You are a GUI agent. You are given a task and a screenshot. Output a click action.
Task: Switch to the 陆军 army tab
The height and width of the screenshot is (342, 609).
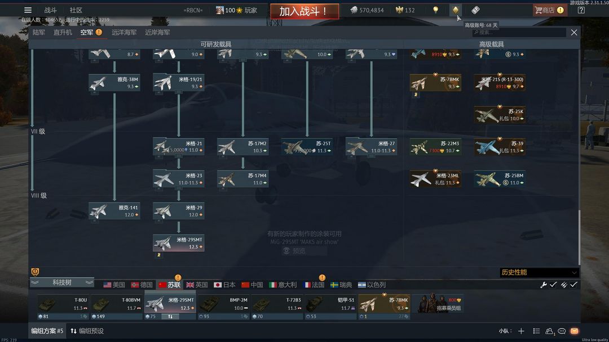pos(38,32)
